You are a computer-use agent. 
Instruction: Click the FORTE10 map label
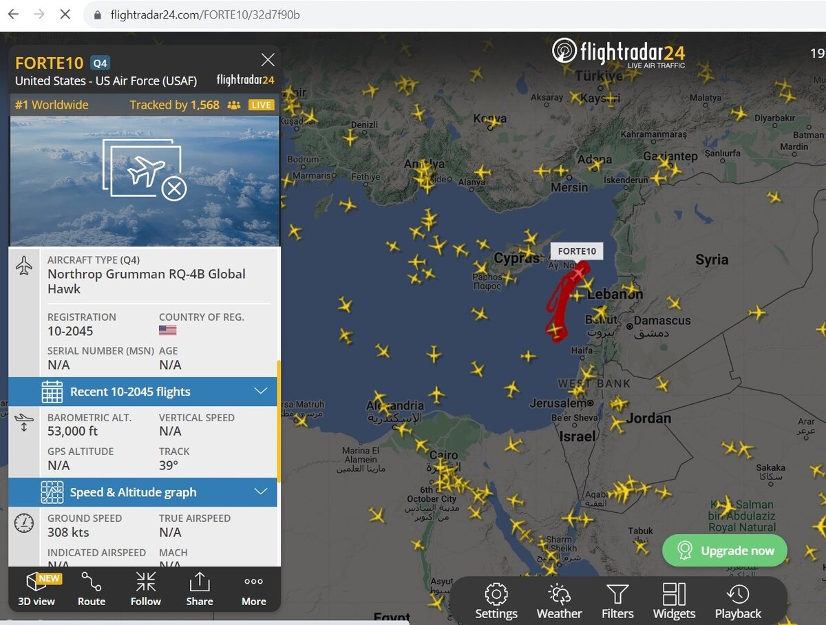(577, 251)
